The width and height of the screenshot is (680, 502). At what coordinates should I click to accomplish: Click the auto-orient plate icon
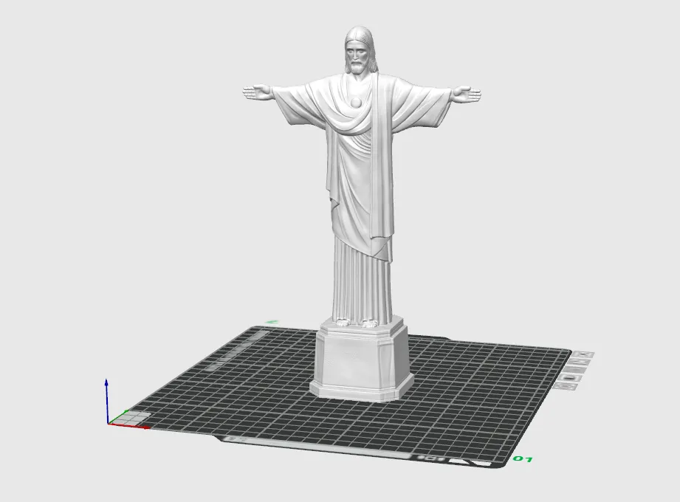coord(579,362)
